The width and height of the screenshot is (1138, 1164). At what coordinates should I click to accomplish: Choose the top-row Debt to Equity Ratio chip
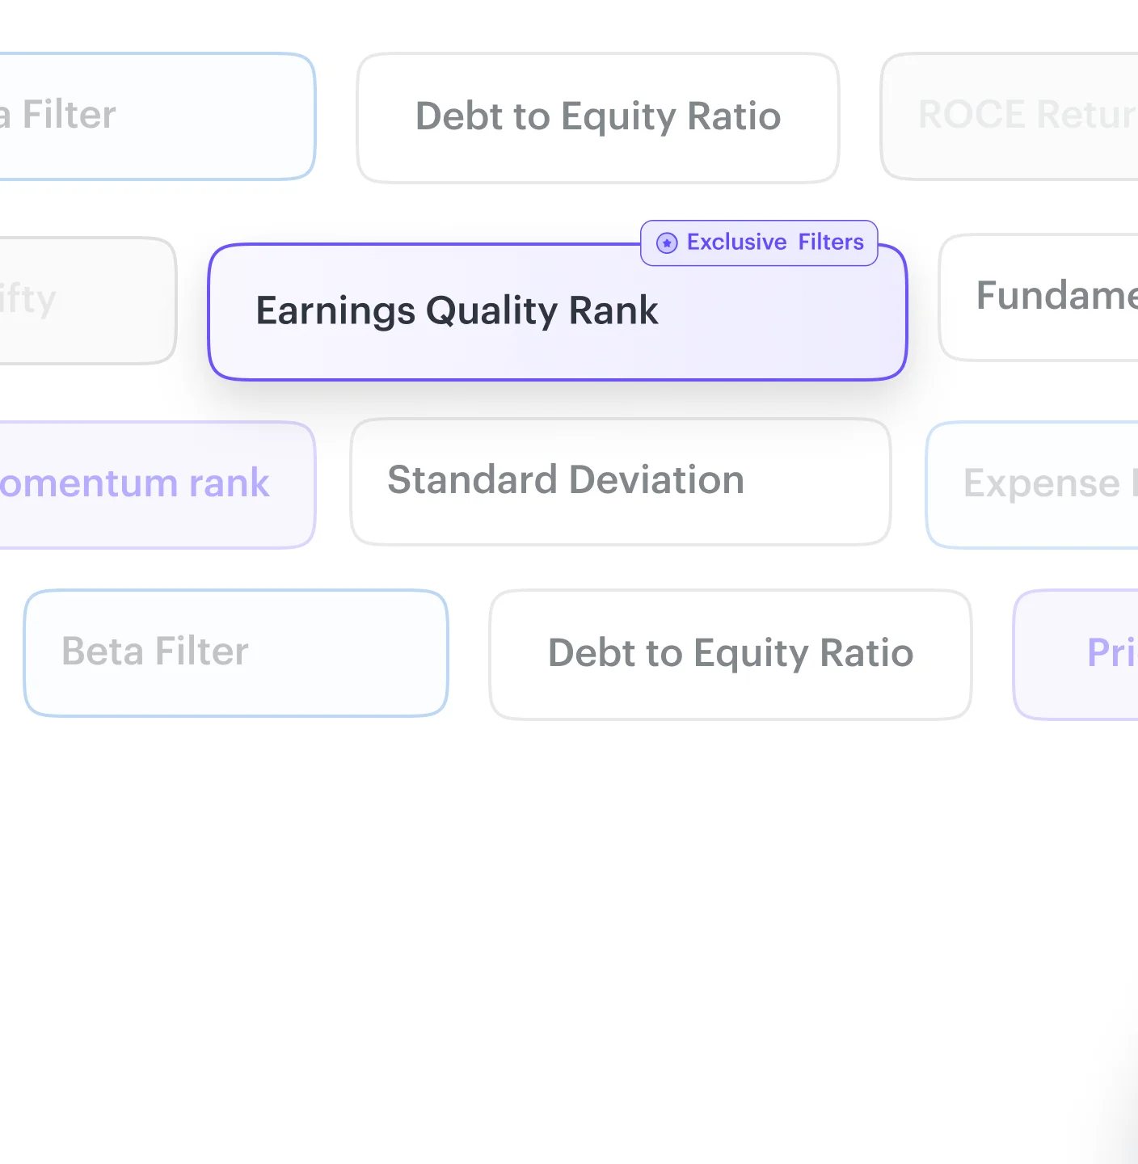598,117
